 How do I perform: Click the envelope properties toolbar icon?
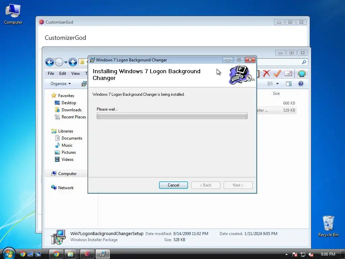coord(288,73)
